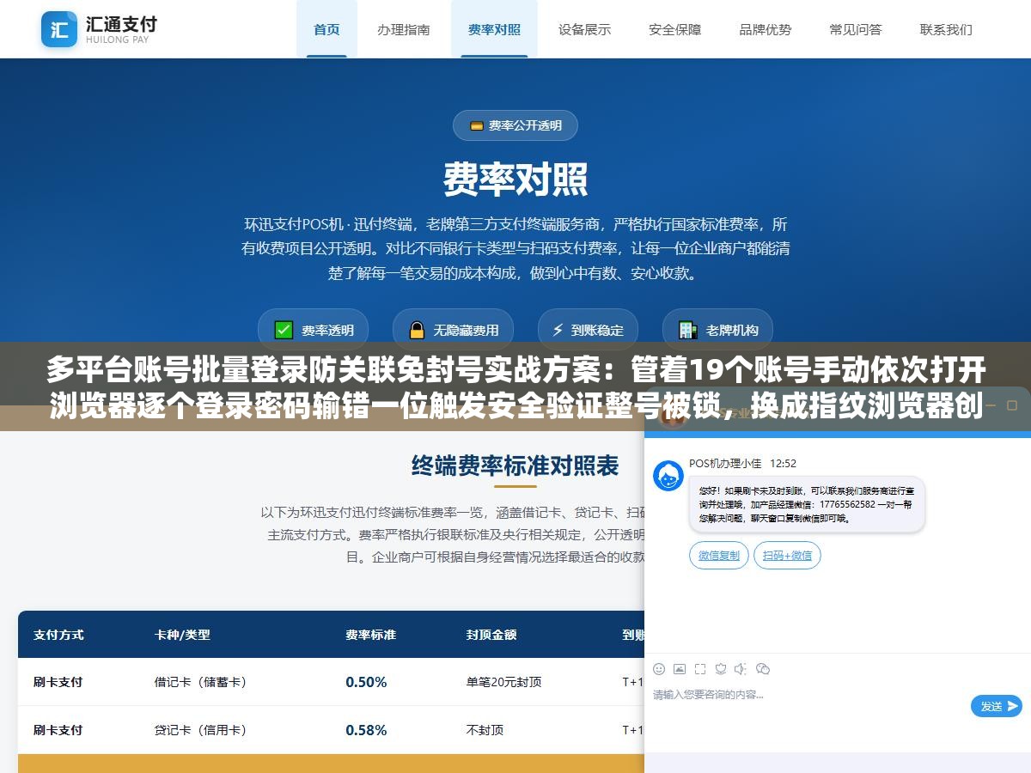1031x773 pixels.
Task: Click the 0.50% rate value
Action: [x=366, y=682]
